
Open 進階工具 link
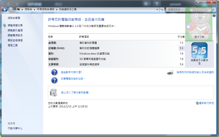click(13, 45)
